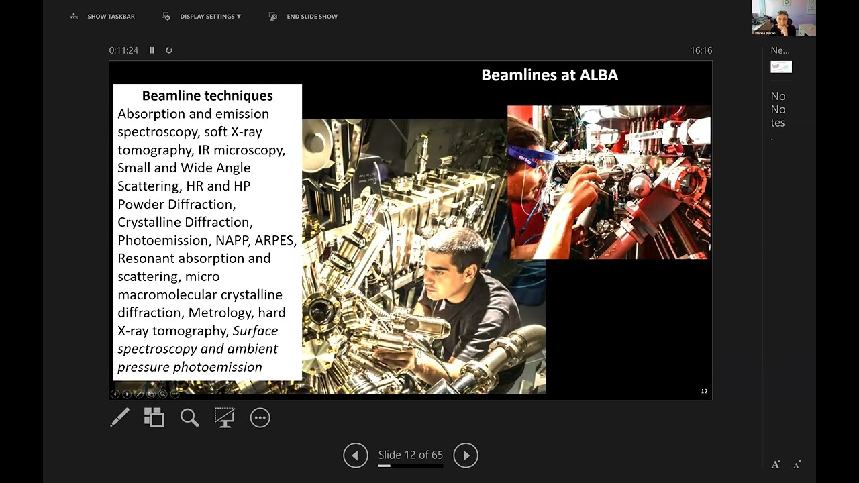Screen dimensions: 859x483
Task: Make the notes text smaller
Action: (x=797, y=464)
